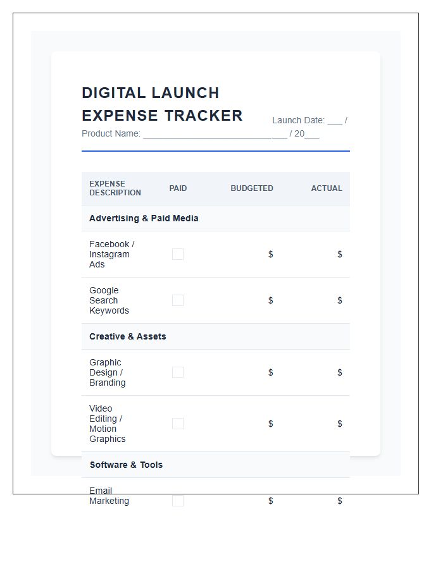The image size is (443, 569).
Task: Click actual amount cell for Facebook / Instagram Ads
Action: [x=315, y=254]
